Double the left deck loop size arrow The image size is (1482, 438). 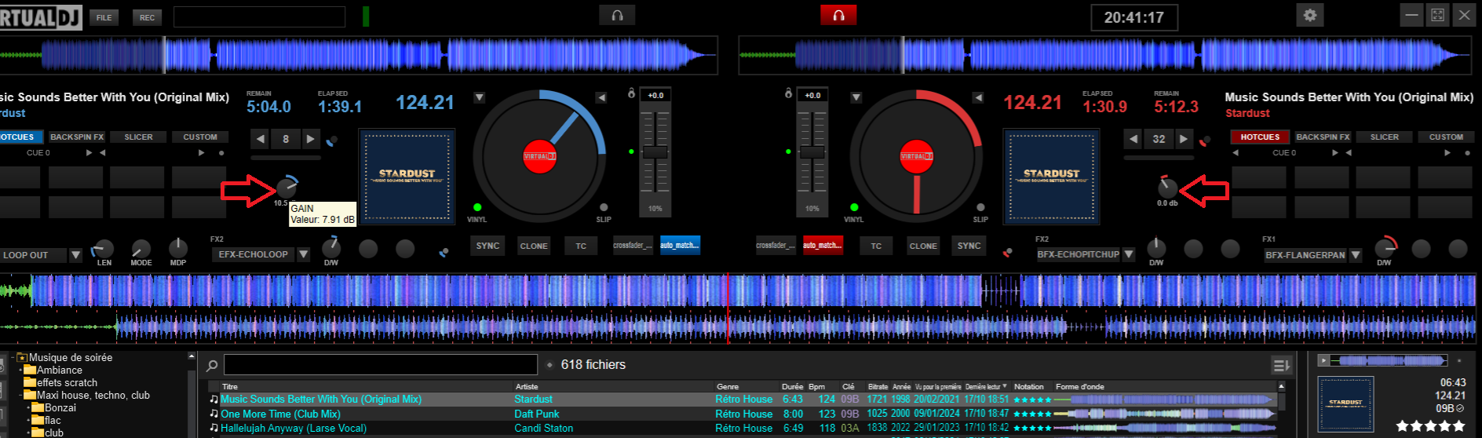click(311, 139)
